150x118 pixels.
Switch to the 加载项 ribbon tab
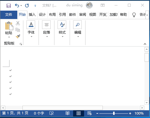[x=113, y=15]
